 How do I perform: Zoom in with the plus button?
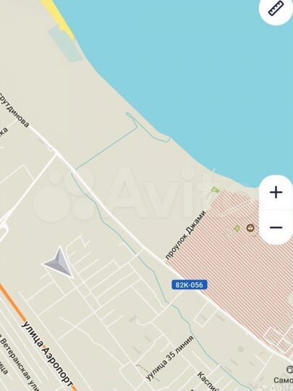276,193
